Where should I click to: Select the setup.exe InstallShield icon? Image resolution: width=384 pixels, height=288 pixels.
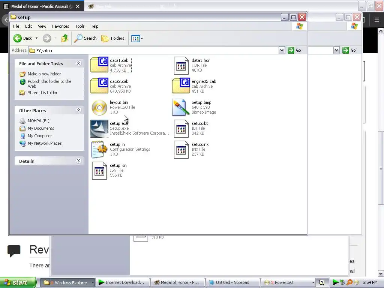pyautogui.click(x=99, y=129)
